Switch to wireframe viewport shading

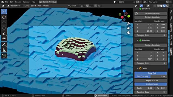point(158,6)
